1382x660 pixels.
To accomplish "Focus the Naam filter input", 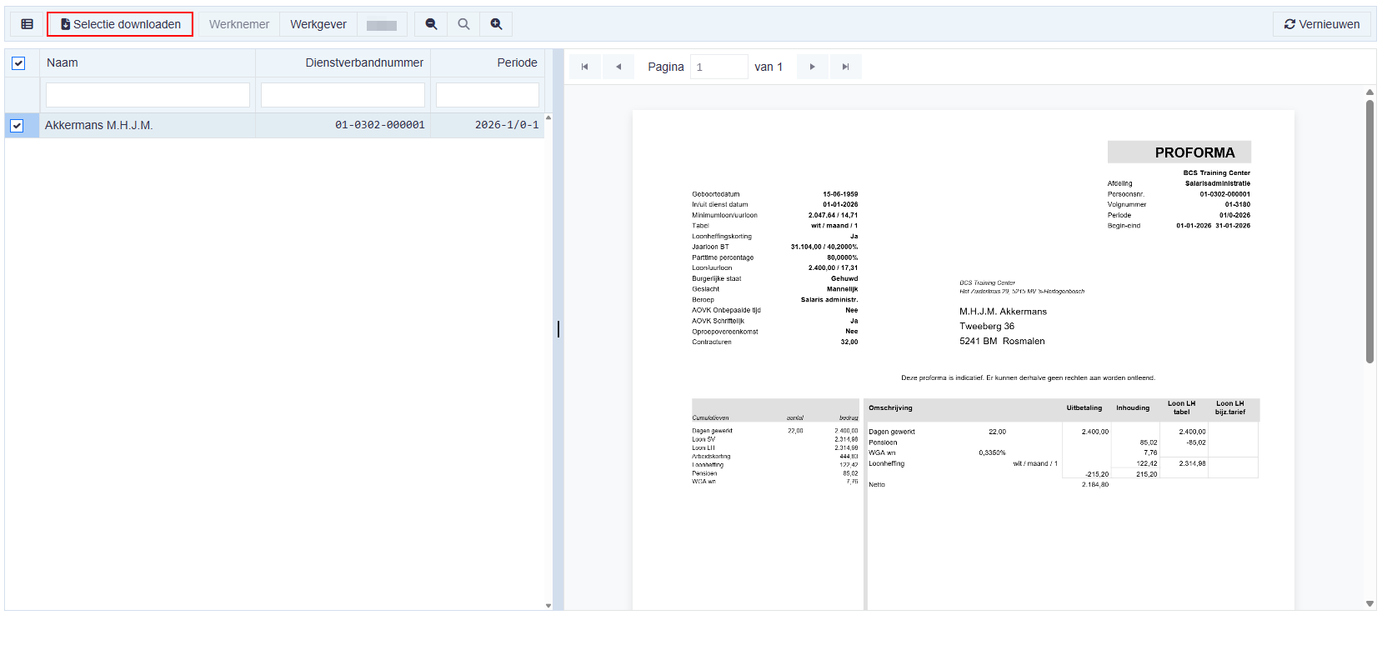I will point(148,95).
